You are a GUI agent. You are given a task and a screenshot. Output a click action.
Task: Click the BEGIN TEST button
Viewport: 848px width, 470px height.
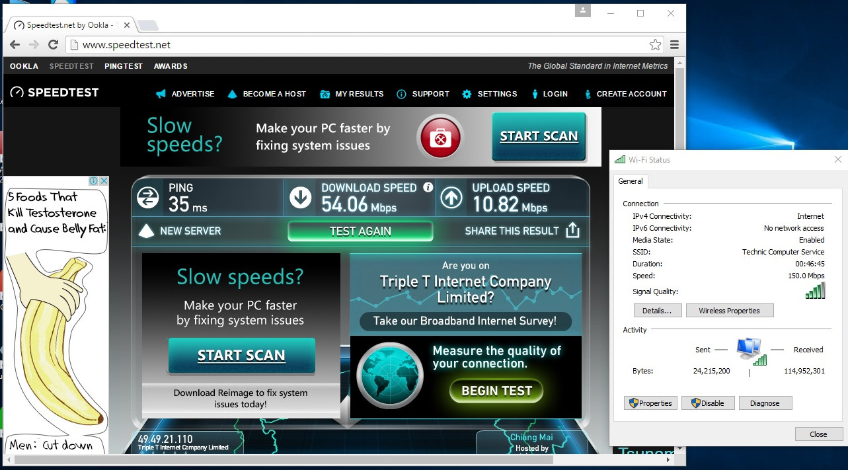(x=496, y=391)
